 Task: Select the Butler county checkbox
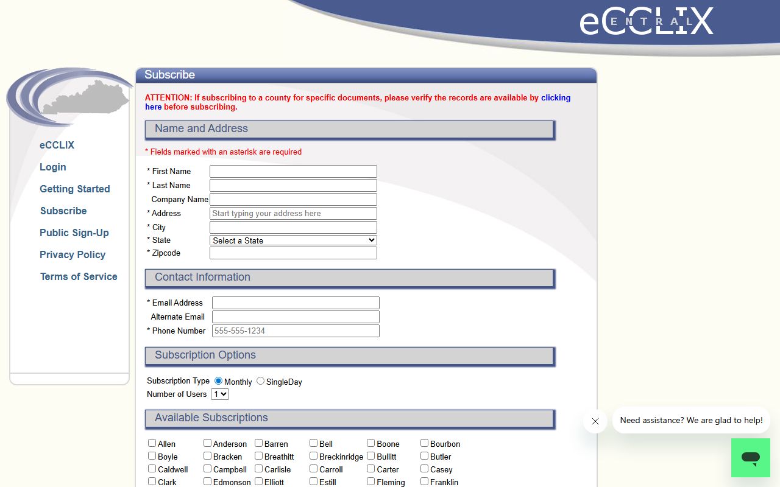424,456
